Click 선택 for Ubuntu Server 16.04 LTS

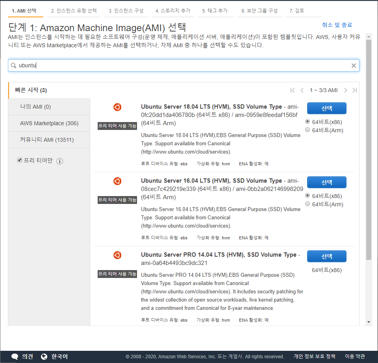[327, 182]
